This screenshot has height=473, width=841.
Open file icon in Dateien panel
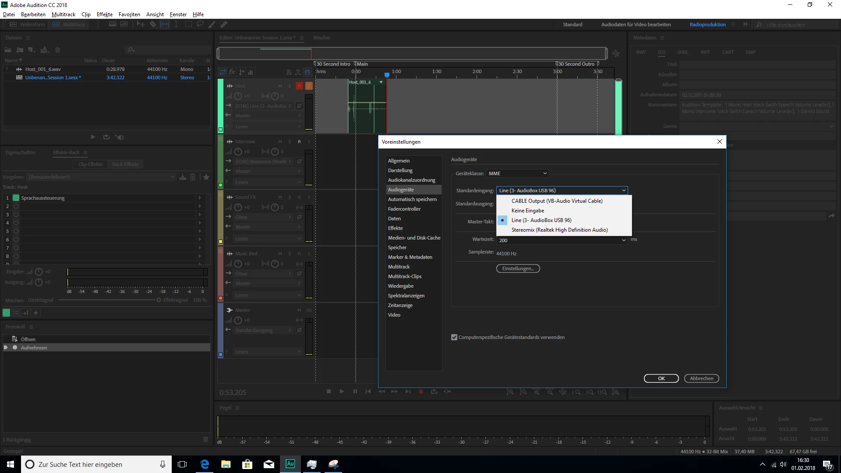(8, 50)
